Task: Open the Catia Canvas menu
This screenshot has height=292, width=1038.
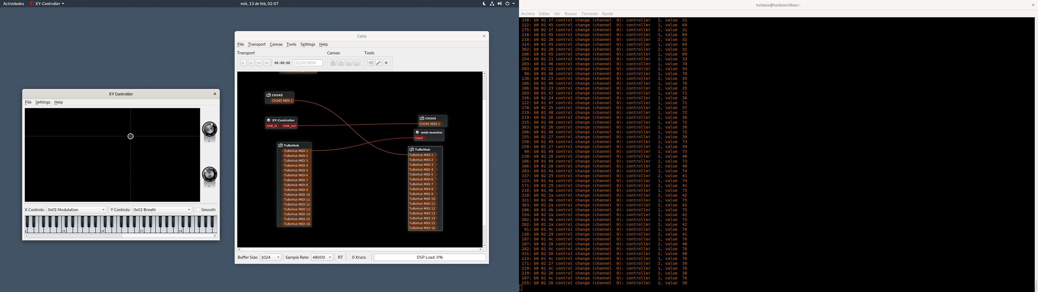Action: click(276, 44)
